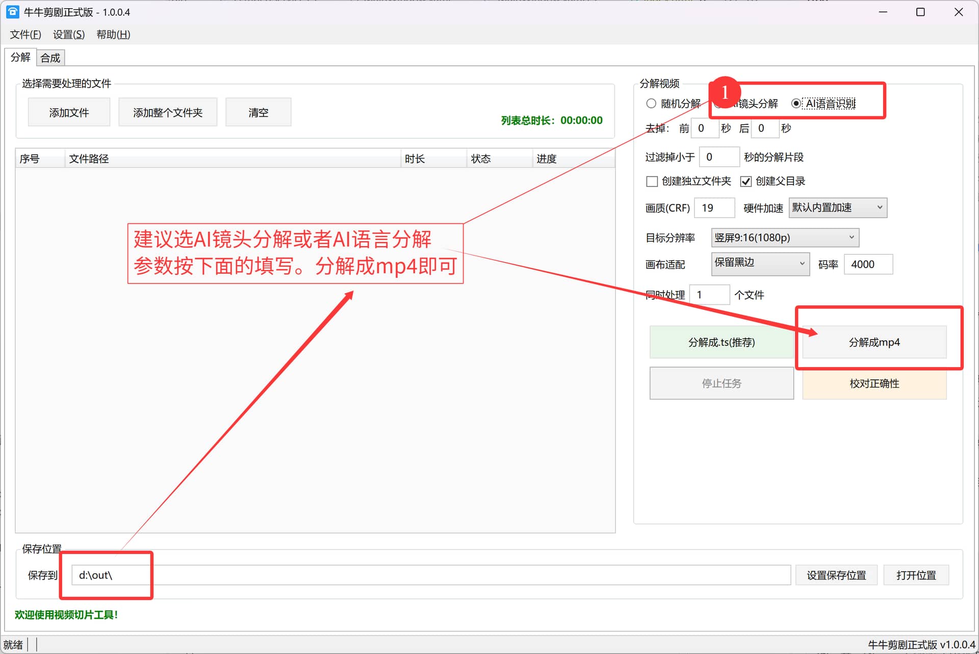This screenshot has width=979, height=654.
Task: Select the AI语音识别 radio option
Action: (796, 103)
